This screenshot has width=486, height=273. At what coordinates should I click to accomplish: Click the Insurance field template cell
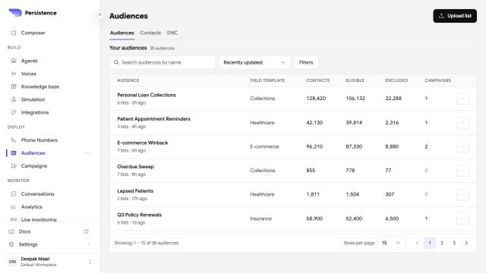click(261, 218)
